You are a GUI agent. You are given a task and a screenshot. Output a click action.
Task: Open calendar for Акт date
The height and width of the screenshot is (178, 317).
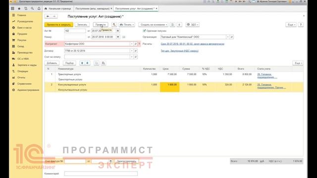coord(118,31)
